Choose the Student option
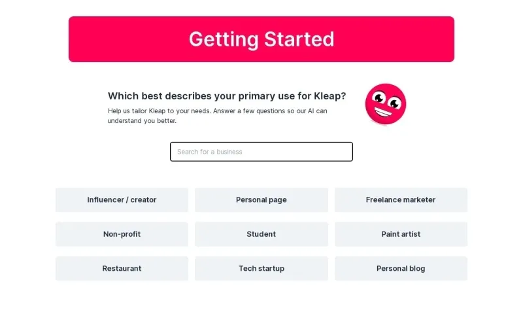The image size is (523, 327). [261, 234]
